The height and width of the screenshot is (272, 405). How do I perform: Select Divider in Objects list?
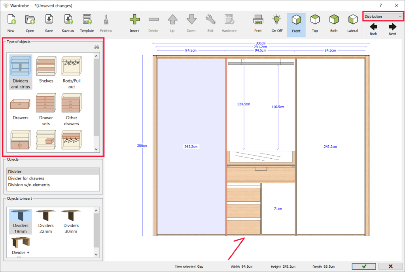coord(53,172)
